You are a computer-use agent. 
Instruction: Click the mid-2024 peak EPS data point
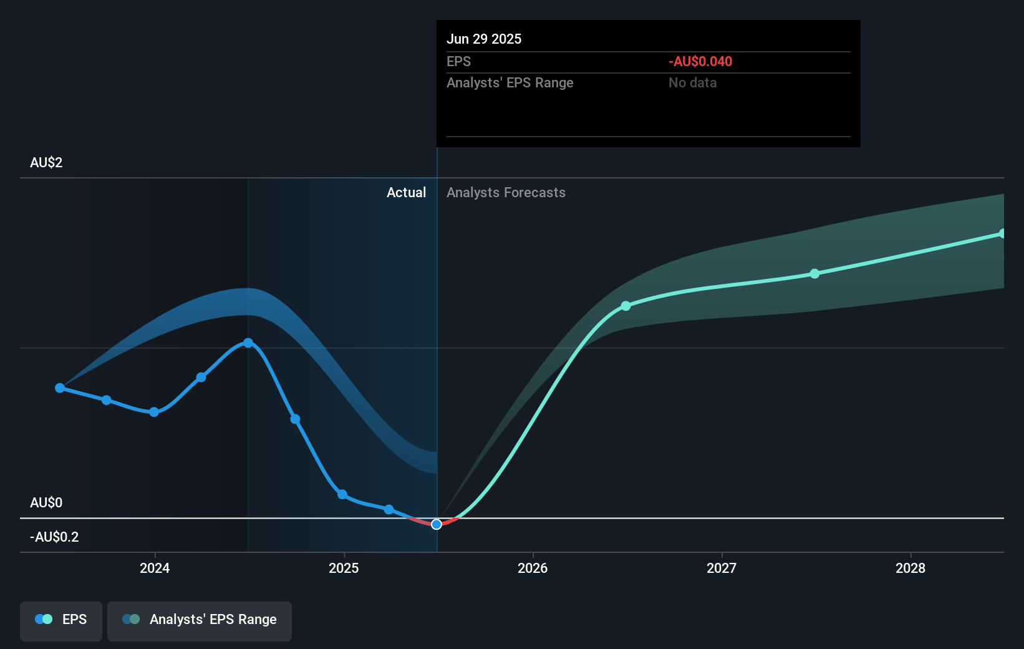tap(248, 342)
